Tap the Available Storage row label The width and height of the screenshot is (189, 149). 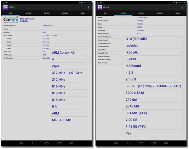104,60
